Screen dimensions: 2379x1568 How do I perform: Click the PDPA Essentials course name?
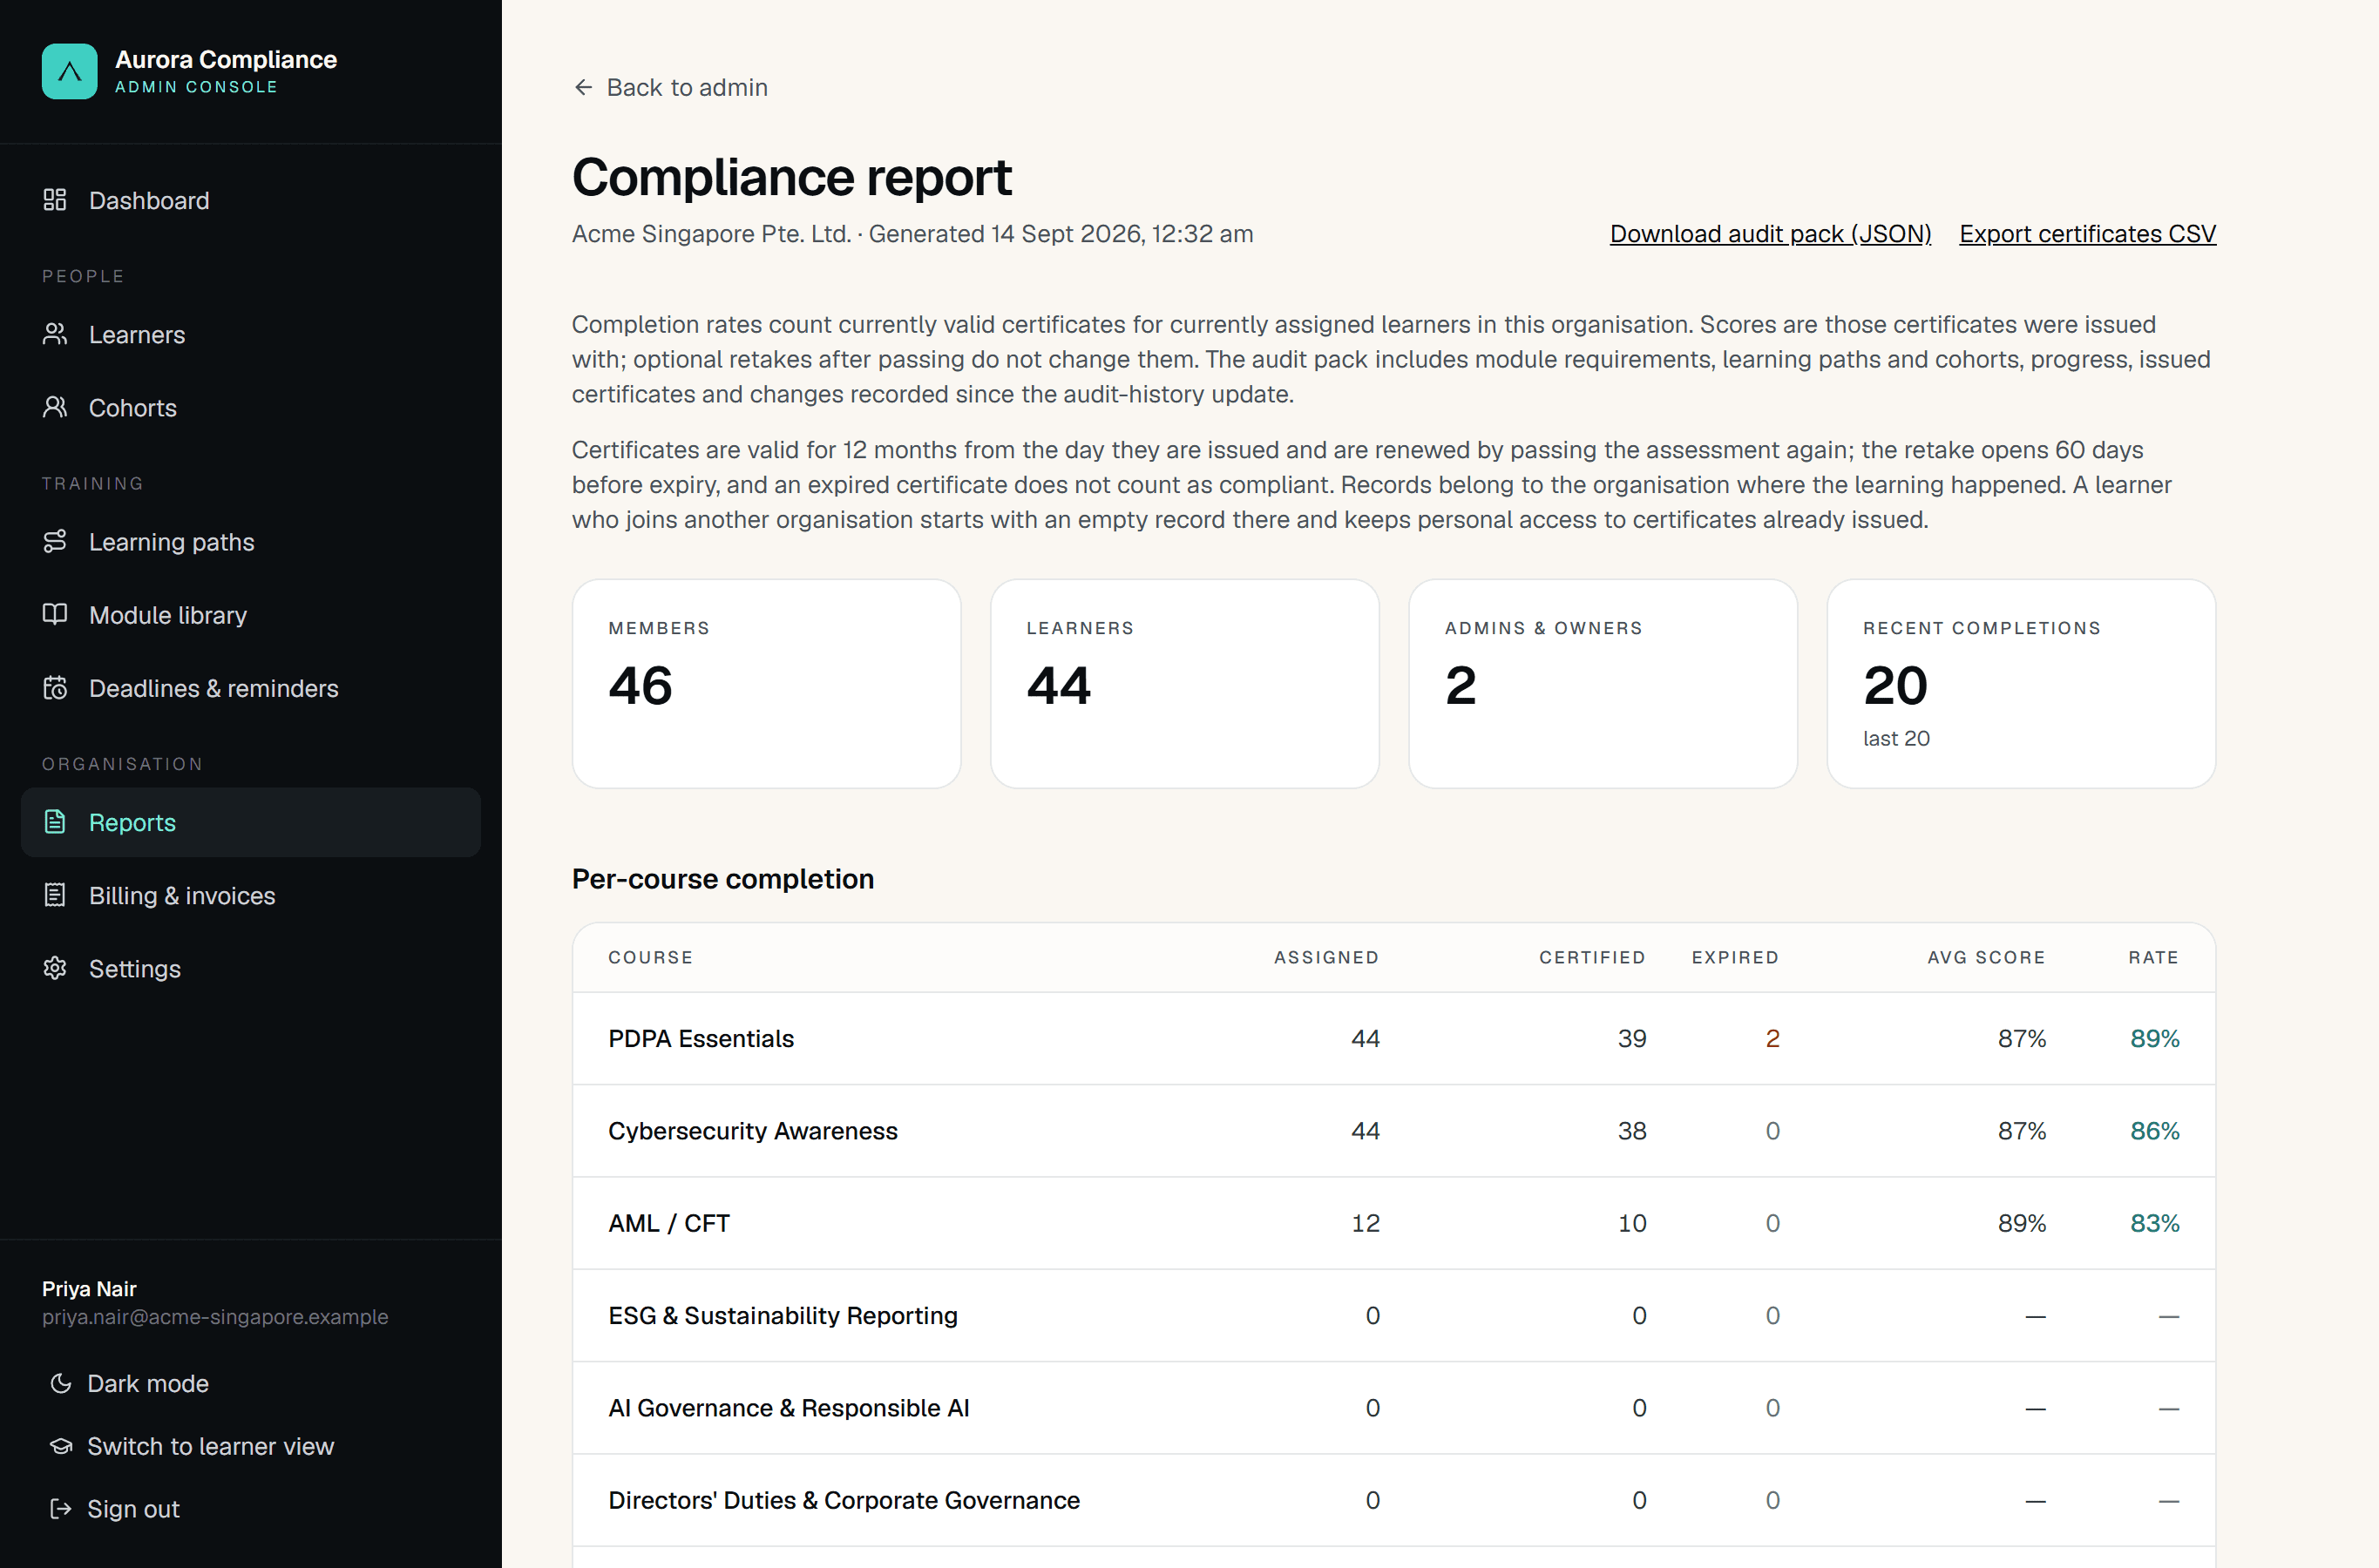click(701, 1038)
